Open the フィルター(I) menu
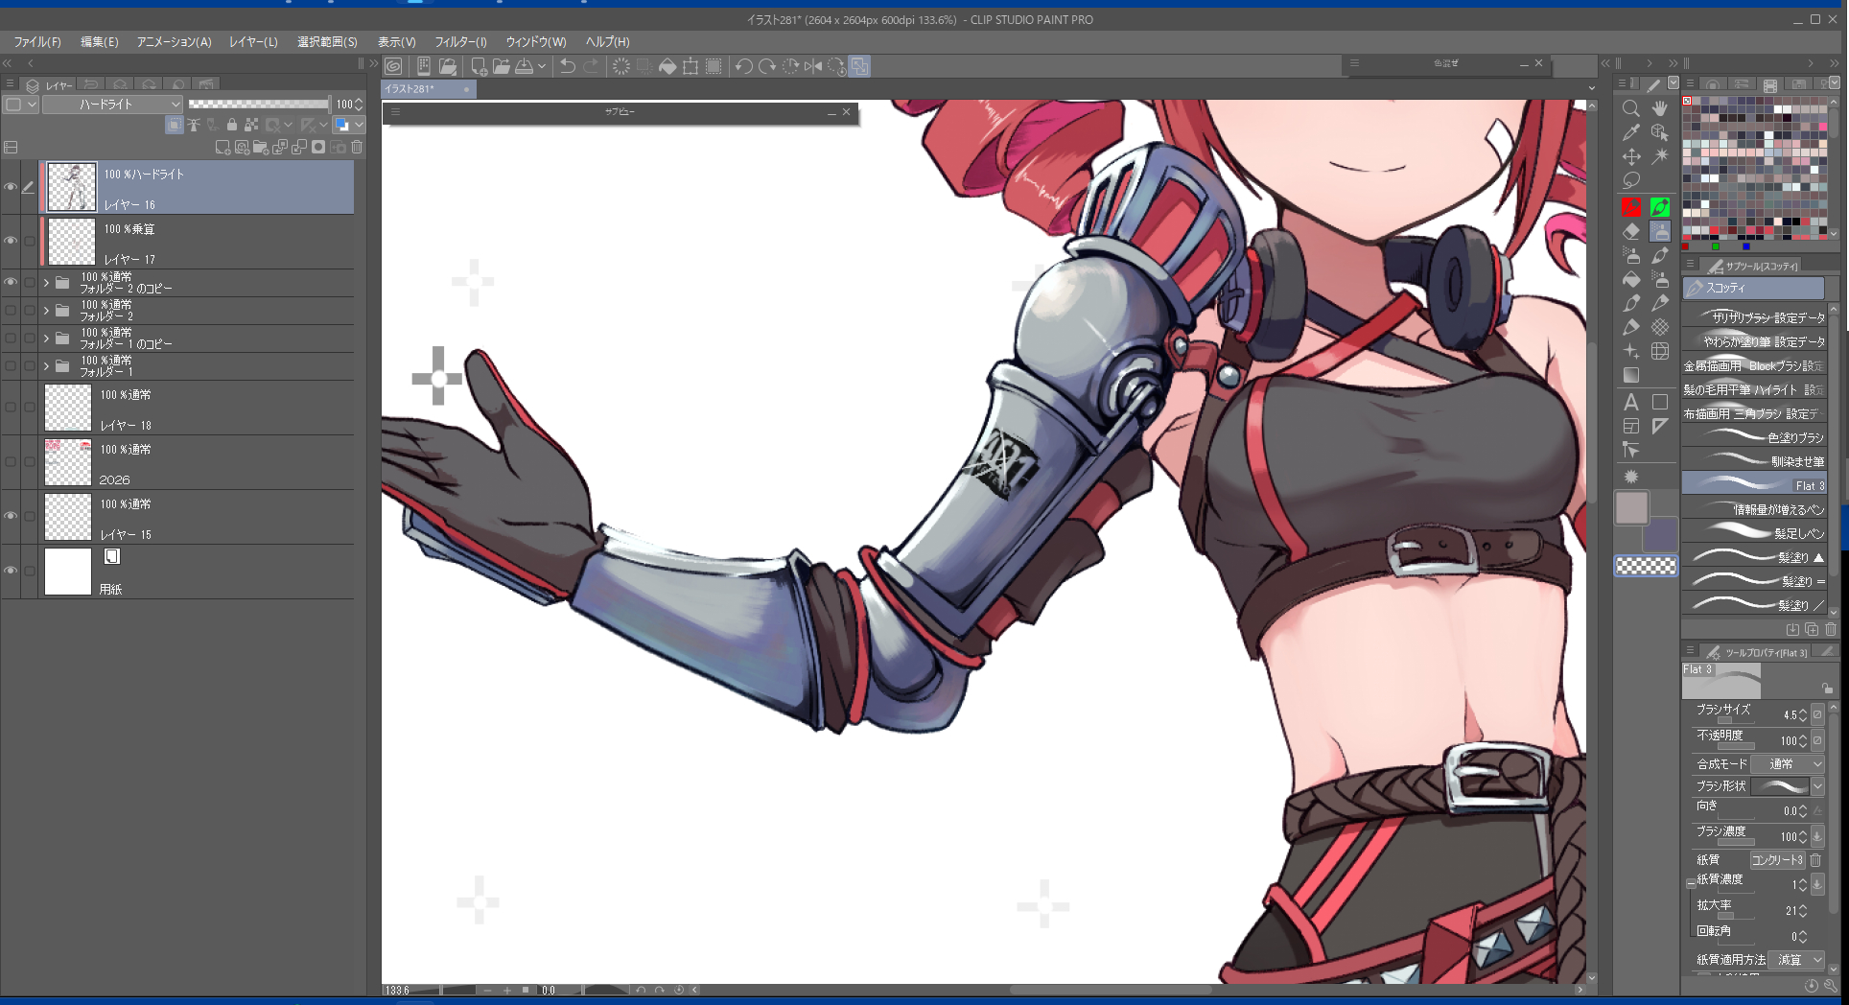The height and width of the screenshot is (1005, 1849). pos(460,42)
